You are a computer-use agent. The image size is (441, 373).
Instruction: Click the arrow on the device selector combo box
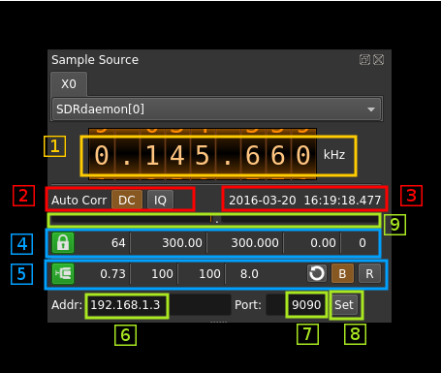click(x=371, y=109)
